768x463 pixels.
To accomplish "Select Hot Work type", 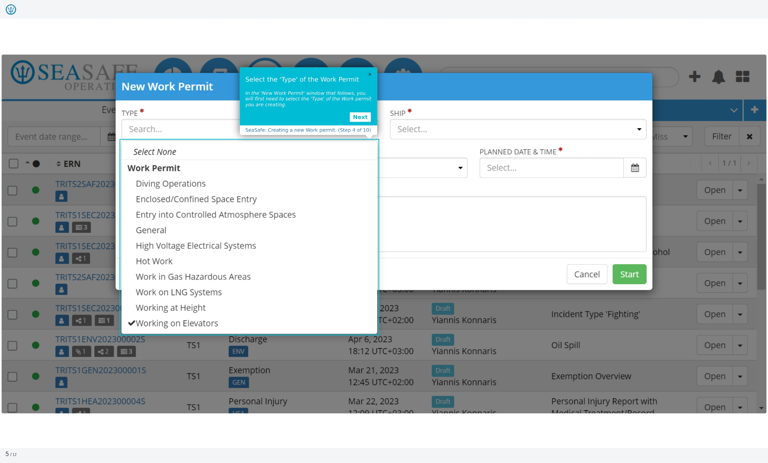I will pyautogui.click(x=154, y=261).
